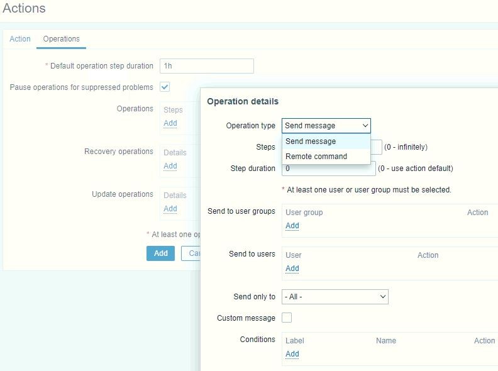Click the Step duration input field
498x371 pixels.
(x=328, y=170)
